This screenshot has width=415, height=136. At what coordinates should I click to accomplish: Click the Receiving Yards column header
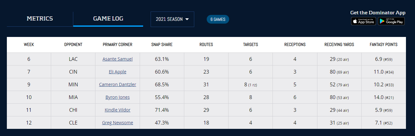point(339,45)
